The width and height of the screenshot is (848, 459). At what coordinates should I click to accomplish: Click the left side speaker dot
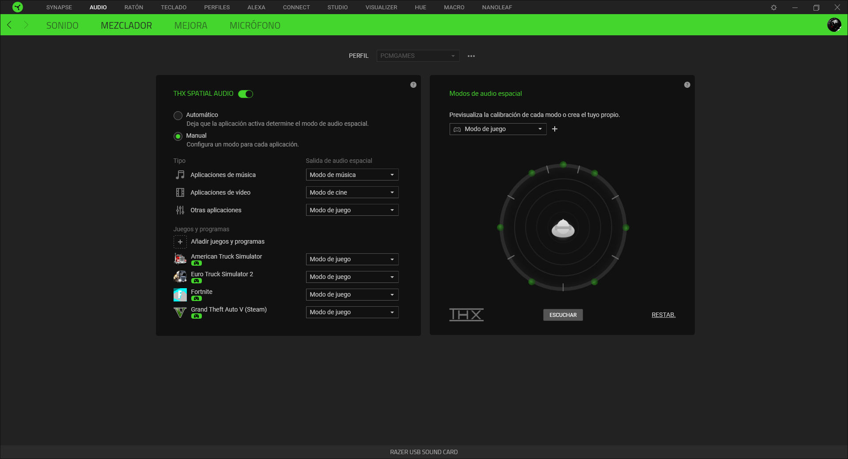(500, 227)
